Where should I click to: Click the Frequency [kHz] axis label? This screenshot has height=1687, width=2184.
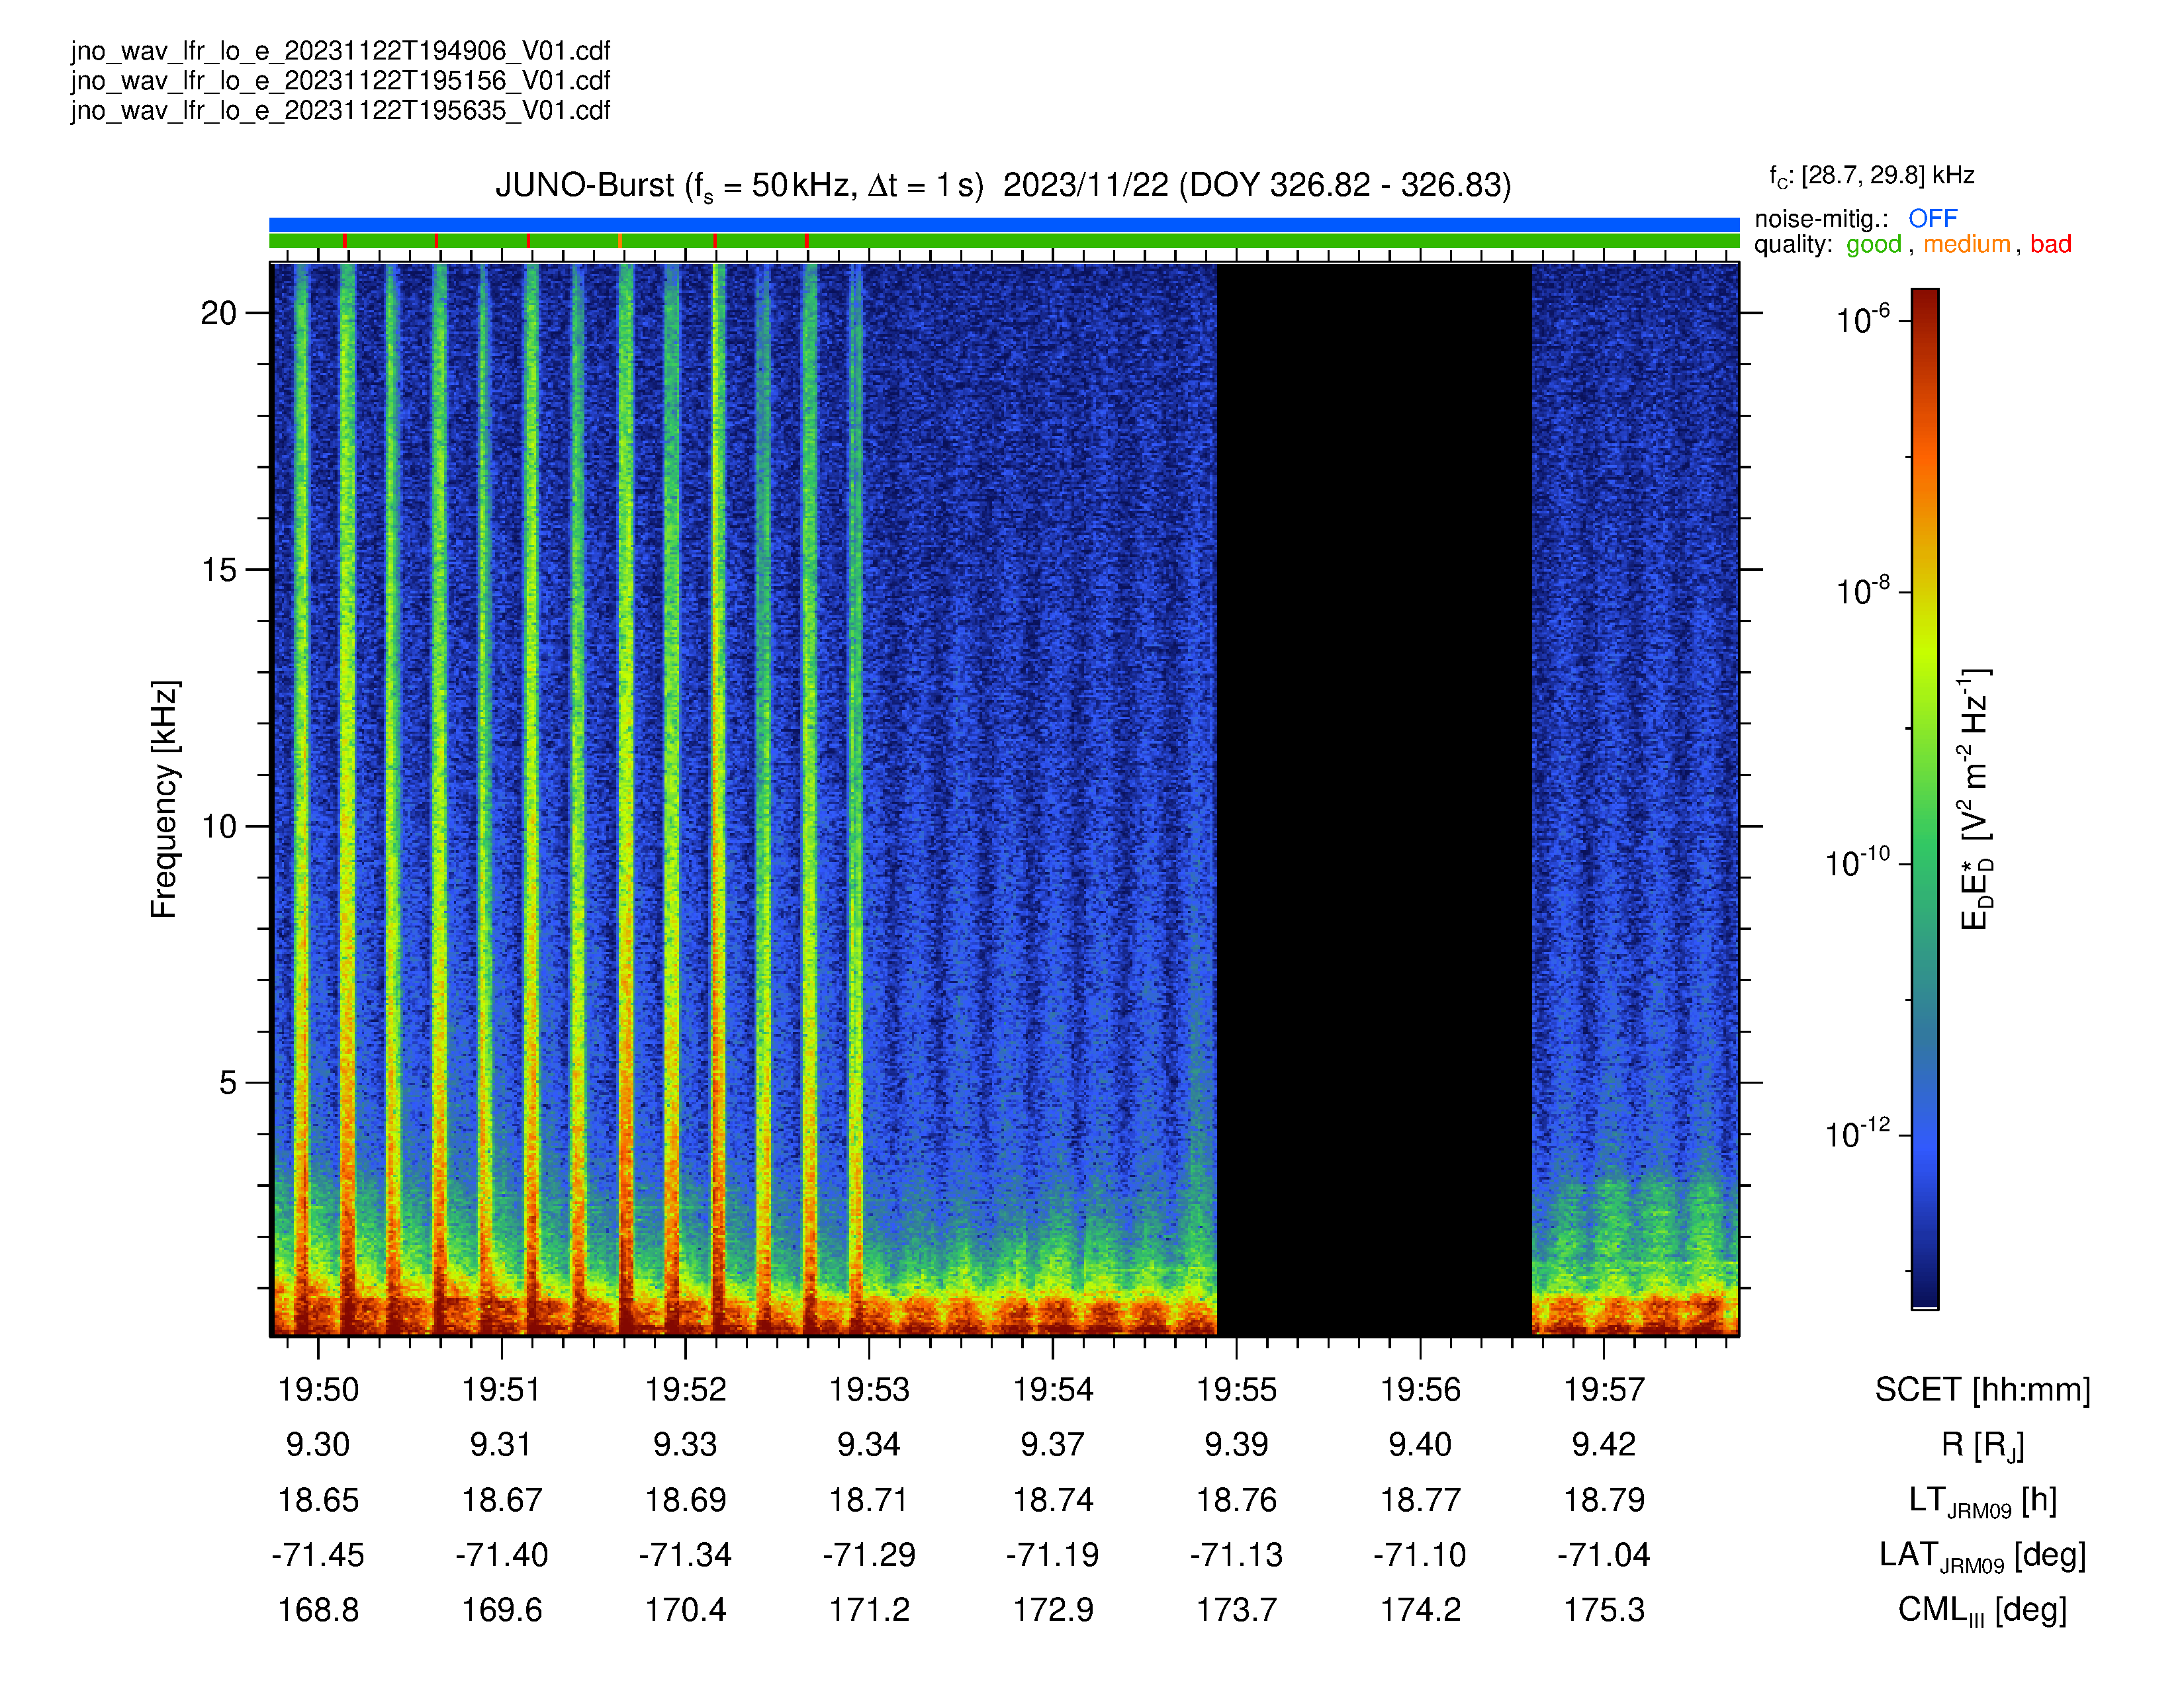164,800
